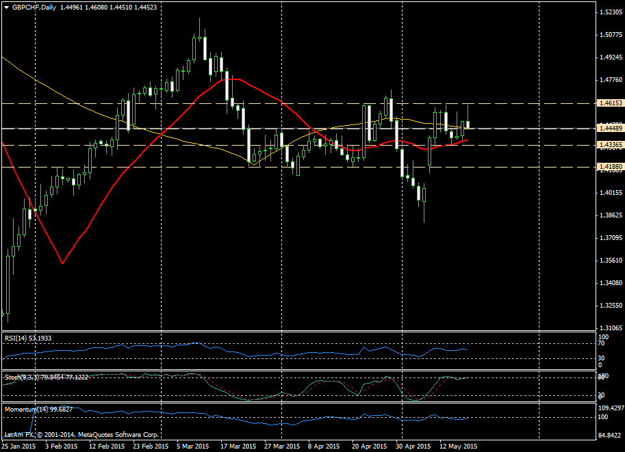This screenshot has width=625, height=452.
Task: Click the 1.46153 price level label
Action: pyautogui.click(x=609, y=103)
